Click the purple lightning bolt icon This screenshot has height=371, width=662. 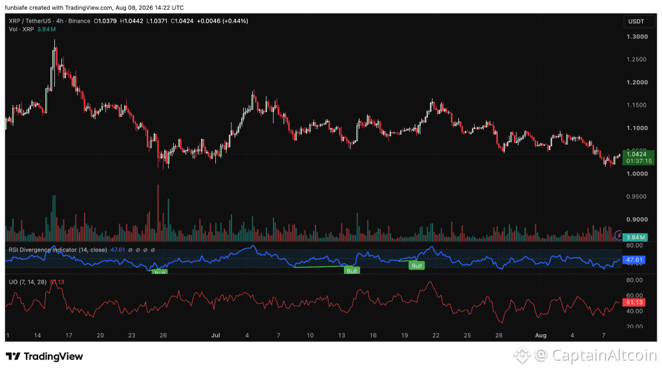619,235
